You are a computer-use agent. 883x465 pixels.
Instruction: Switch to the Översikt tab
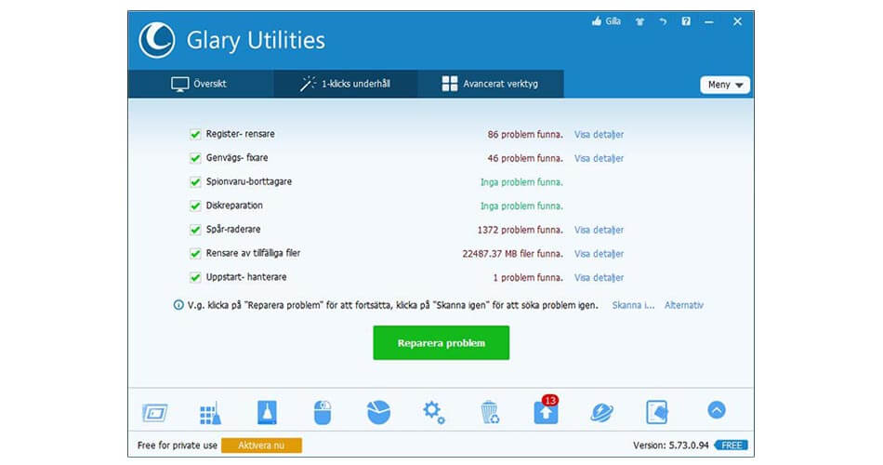tap(199, 84)
